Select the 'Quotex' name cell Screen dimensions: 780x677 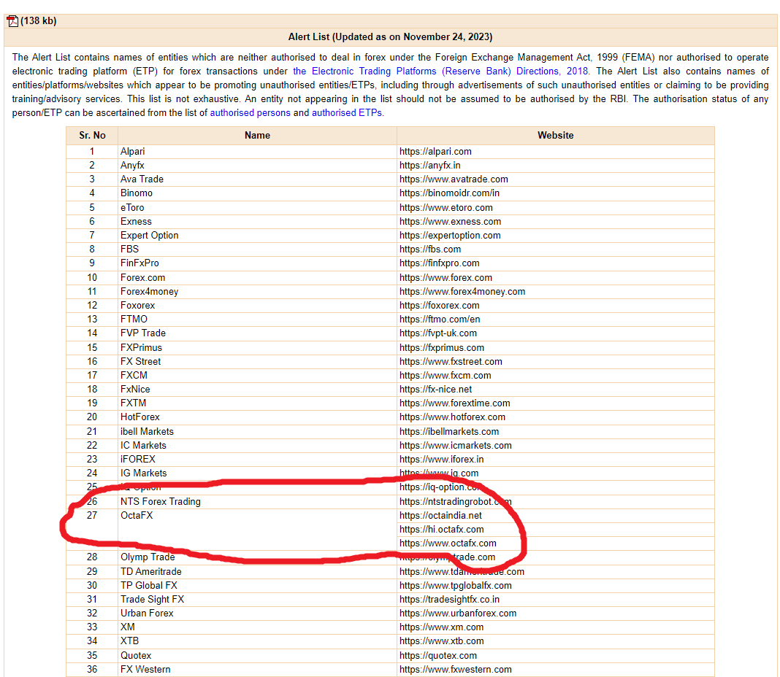click(x=257, y=656)
